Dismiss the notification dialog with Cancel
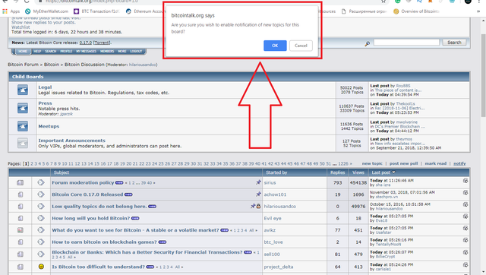The image size is (486, 275). [301, 46]
